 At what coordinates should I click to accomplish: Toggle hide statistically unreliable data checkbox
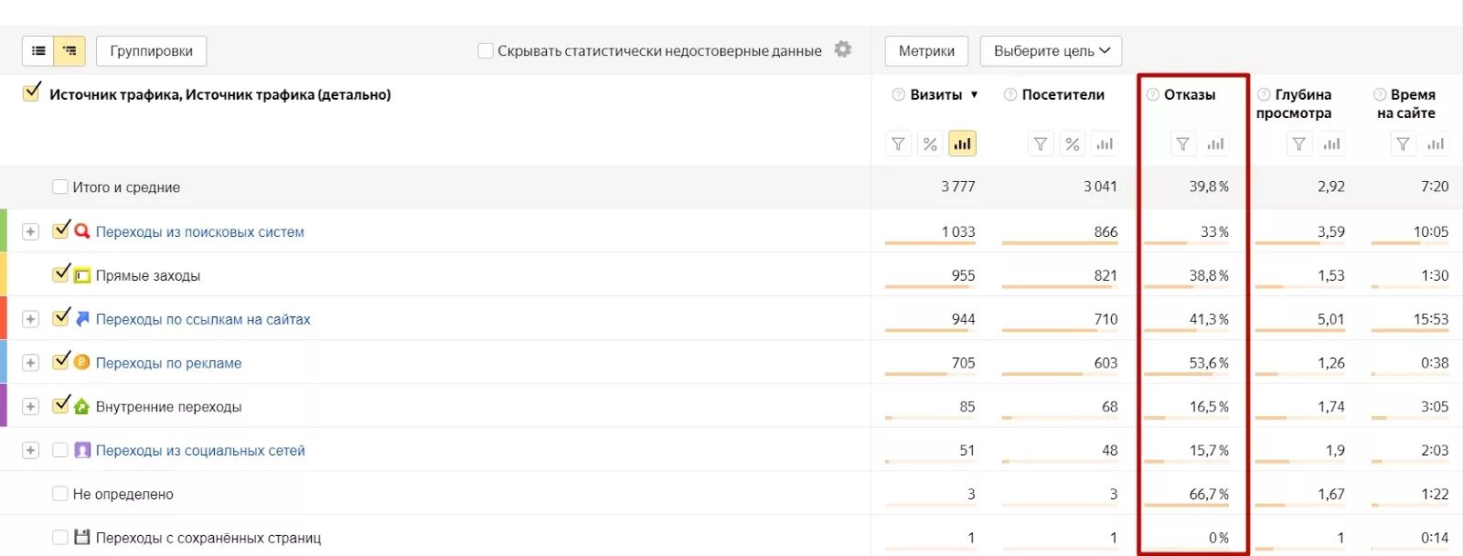tap(486, 51)
